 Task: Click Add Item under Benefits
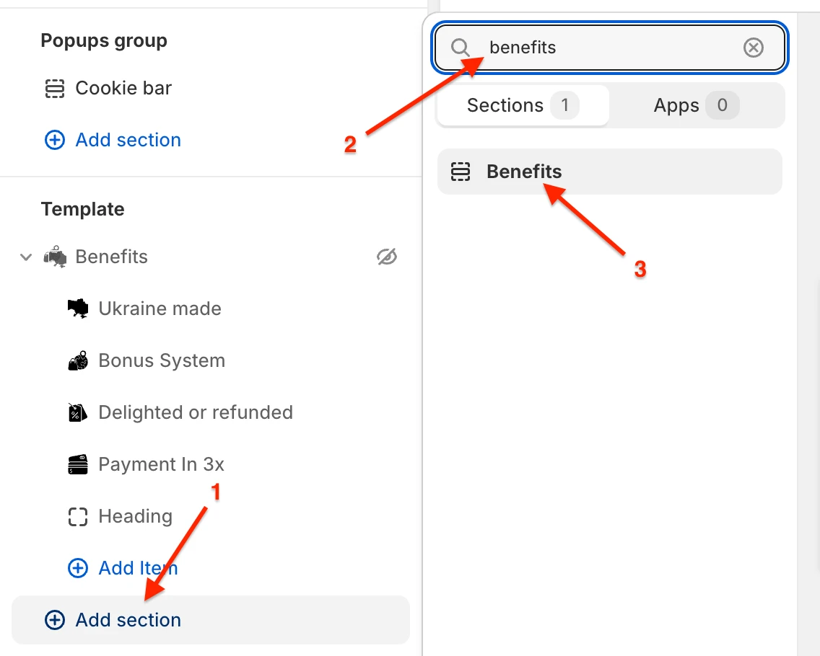[x=138, y=568]
